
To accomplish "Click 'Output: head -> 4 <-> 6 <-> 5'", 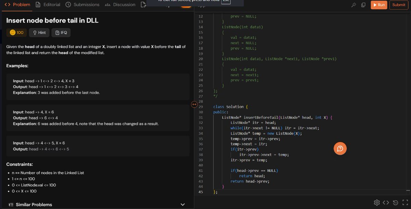I will (41, 149).
